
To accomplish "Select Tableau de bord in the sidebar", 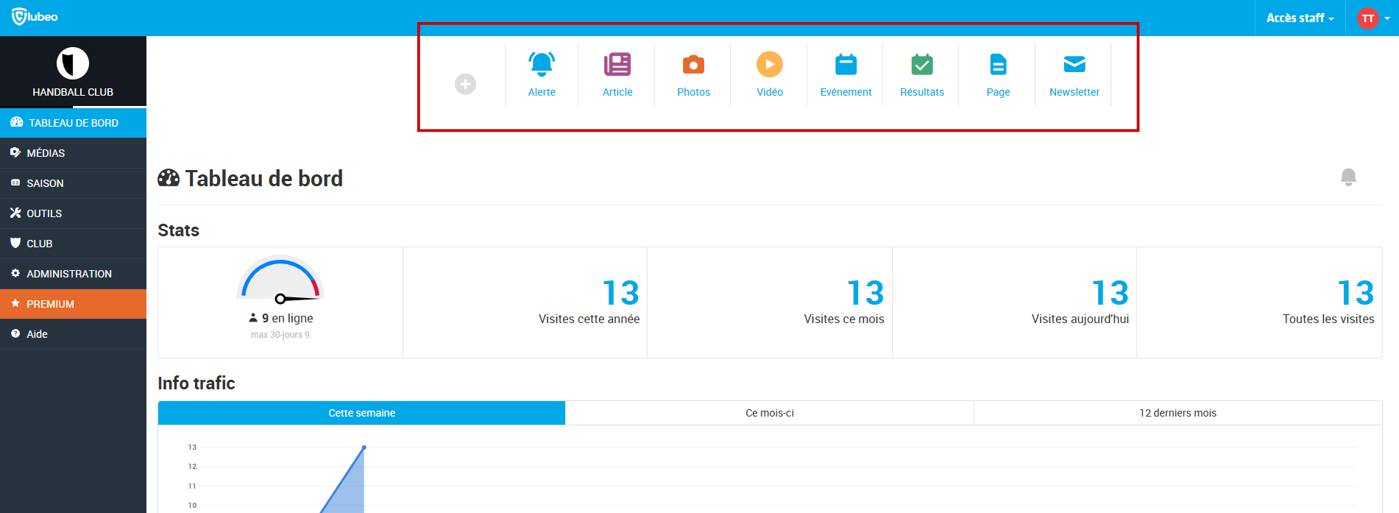I will click(73, 123).
